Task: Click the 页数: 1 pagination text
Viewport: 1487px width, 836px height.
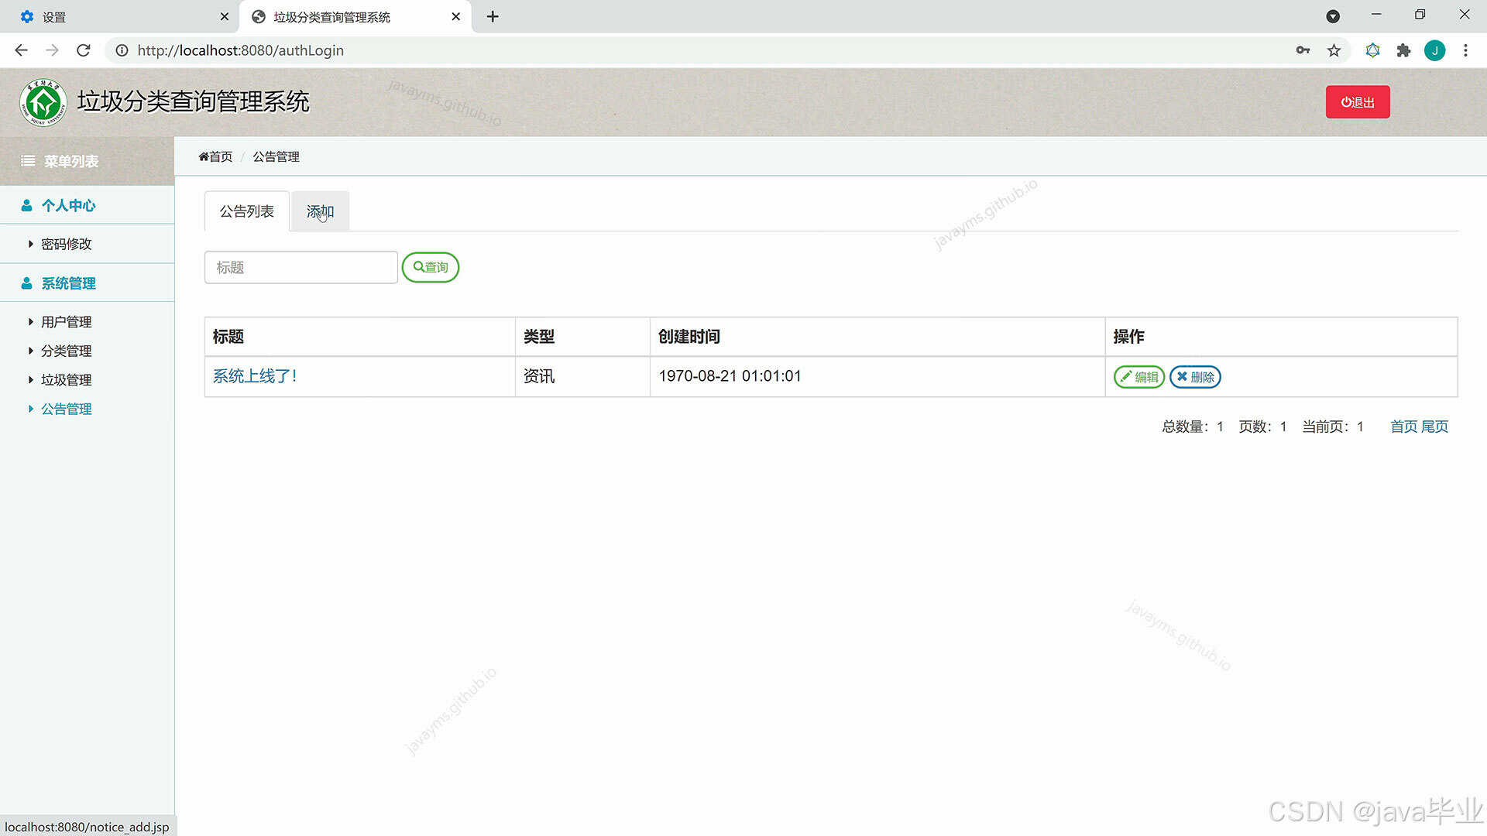Action: point(1262,427)
